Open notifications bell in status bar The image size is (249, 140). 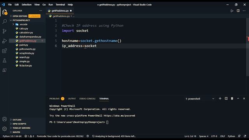click(245, 136)
